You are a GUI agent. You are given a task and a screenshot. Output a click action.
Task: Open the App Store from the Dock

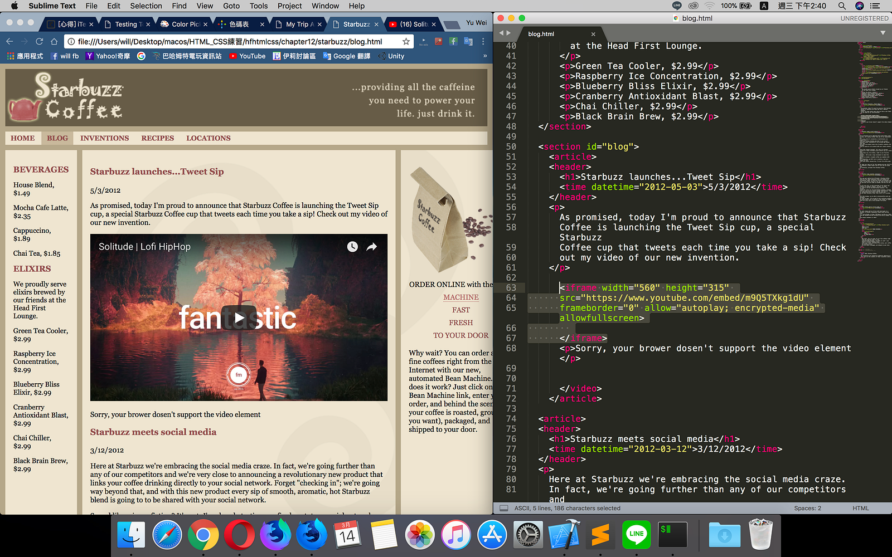pyautogui.click(x=492, y=535)
